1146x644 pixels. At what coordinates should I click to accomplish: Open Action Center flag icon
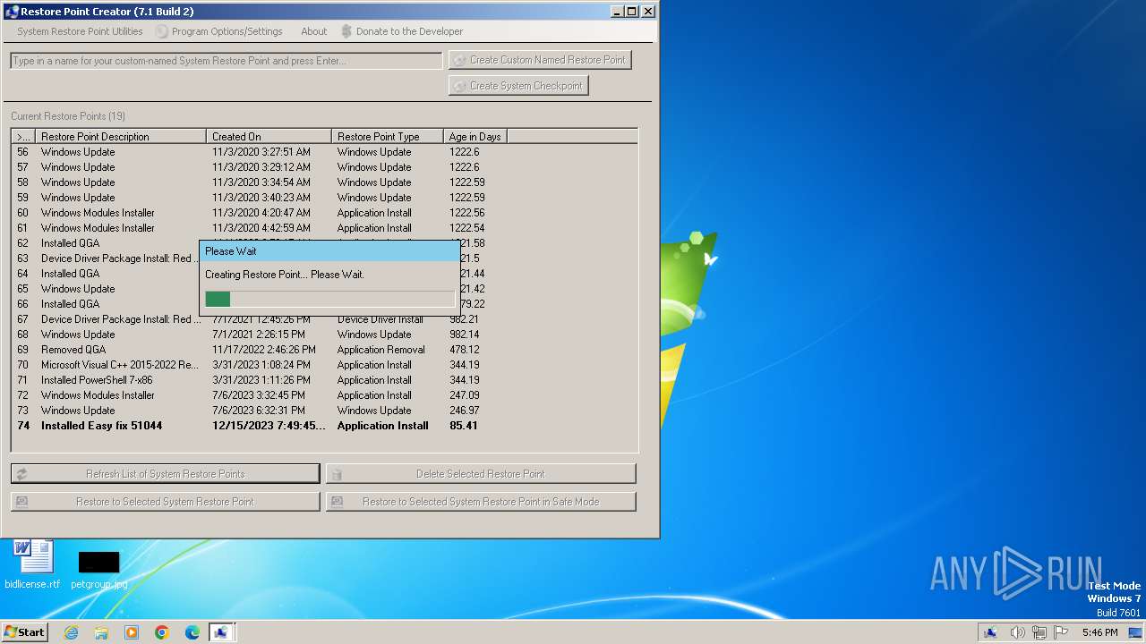(x=1061, y=632)
